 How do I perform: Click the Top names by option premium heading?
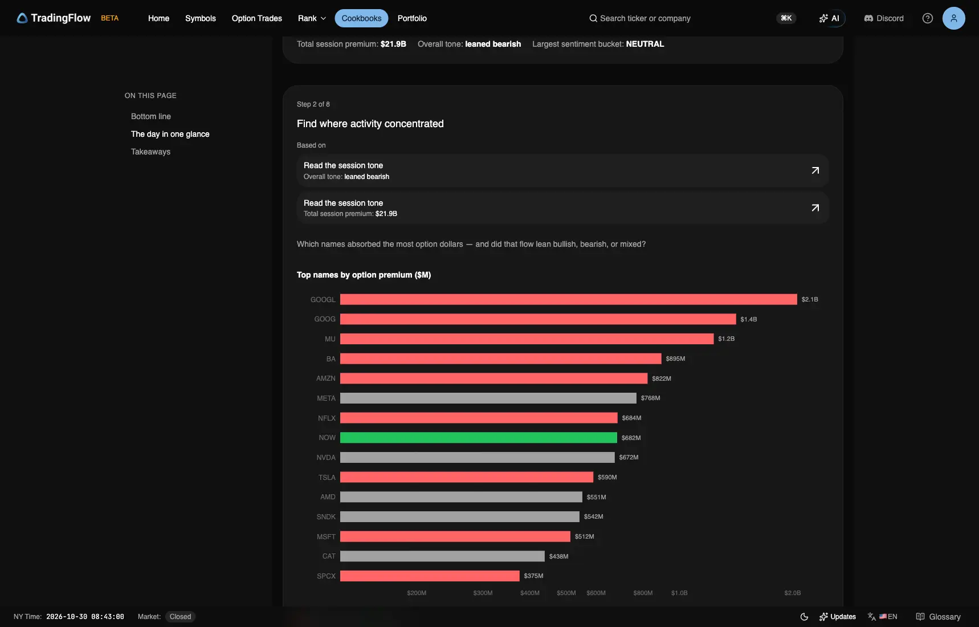tap(364, 275)
